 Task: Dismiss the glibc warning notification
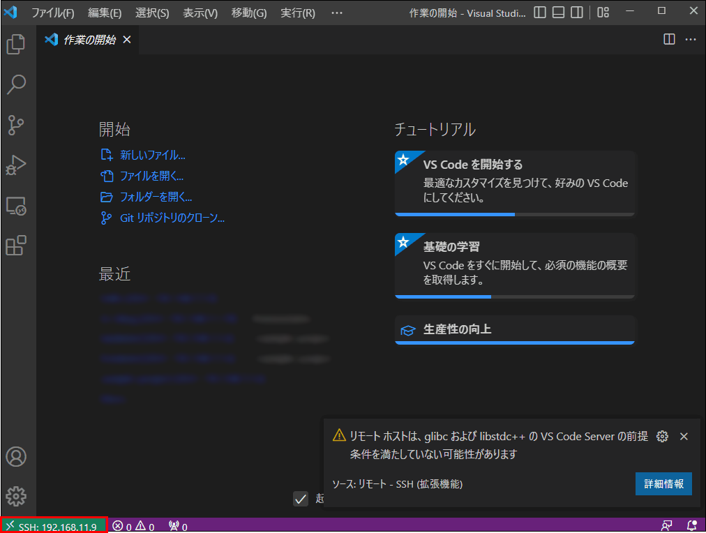(684, 436)
